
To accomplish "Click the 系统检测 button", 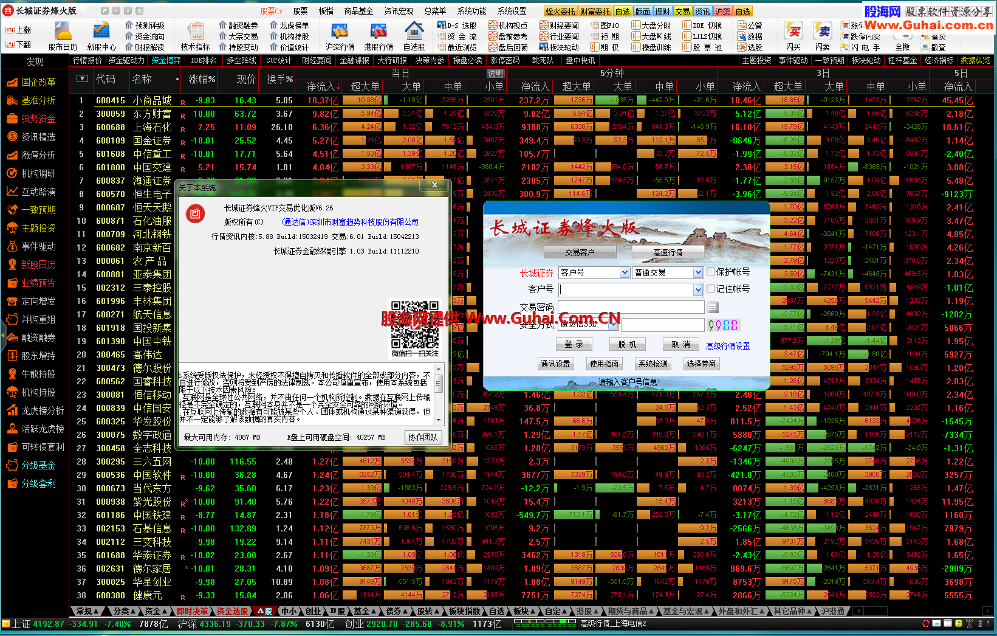I will (x=653, y=364).
